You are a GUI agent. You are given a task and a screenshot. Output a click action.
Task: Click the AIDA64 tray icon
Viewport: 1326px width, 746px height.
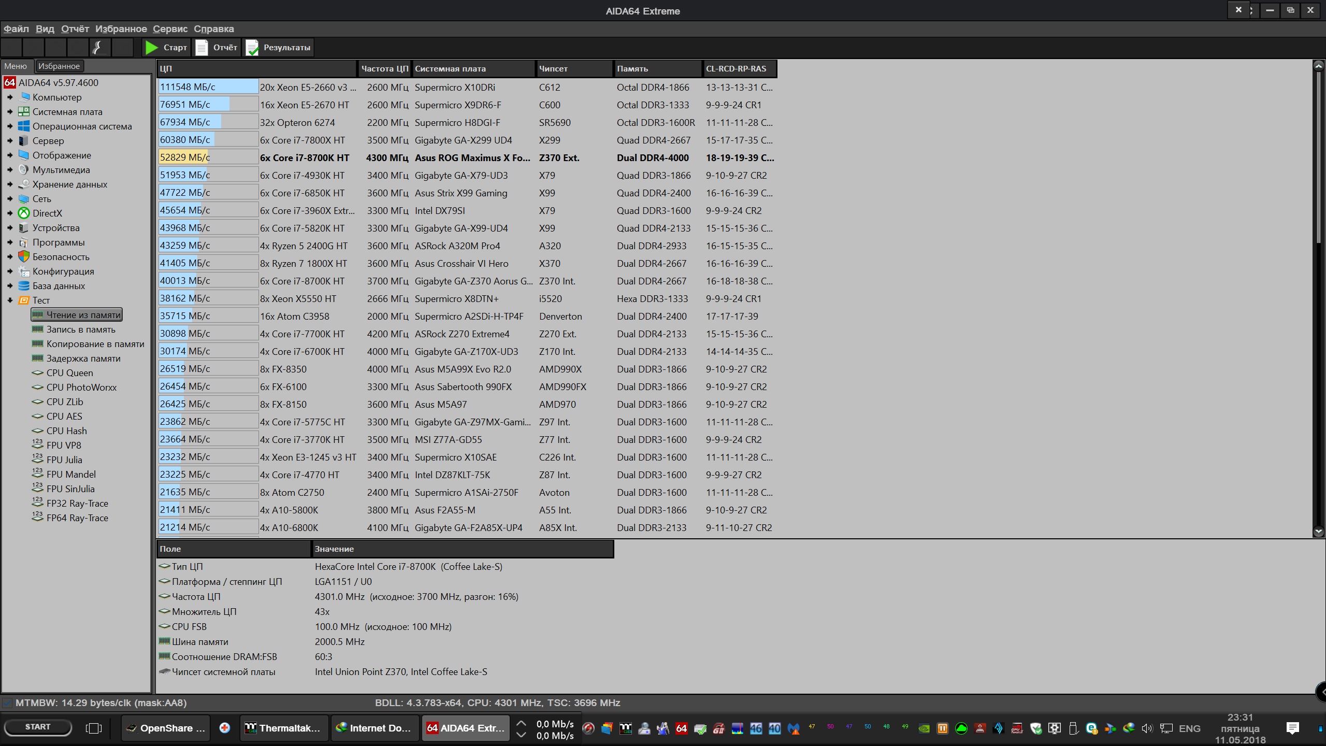pyautogui.click(x=681, y=728)
